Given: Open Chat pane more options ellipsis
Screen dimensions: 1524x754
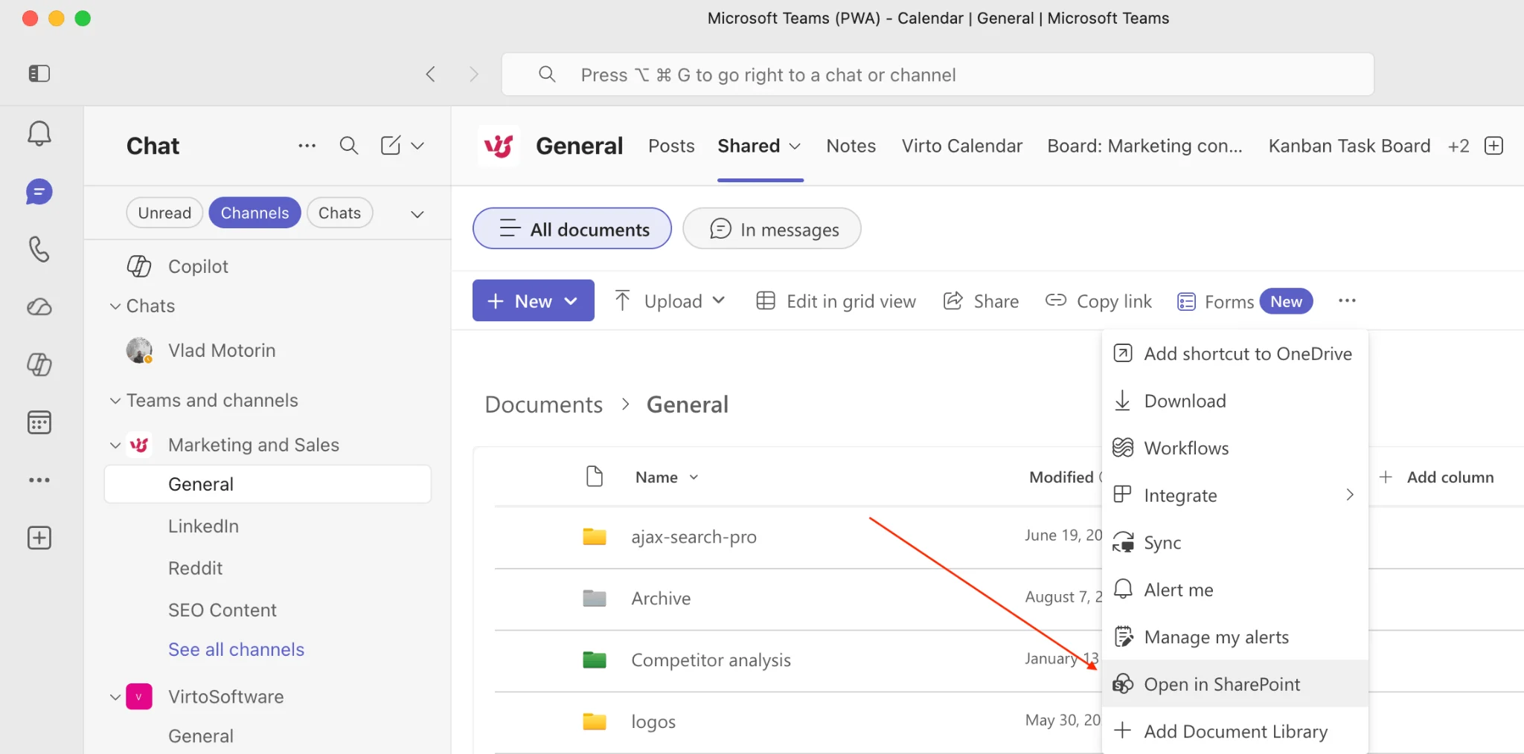Looking at the screenshot, I should pyautogui.click(x=307, y=146).
